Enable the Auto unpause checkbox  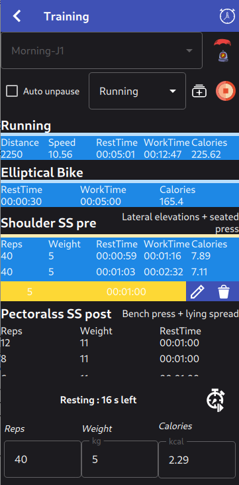click(12, 92)
